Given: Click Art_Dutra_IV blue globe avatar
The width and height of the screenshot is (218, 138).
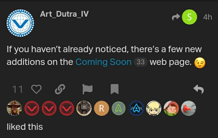Looking at the screenshot, I should point(20,23).
